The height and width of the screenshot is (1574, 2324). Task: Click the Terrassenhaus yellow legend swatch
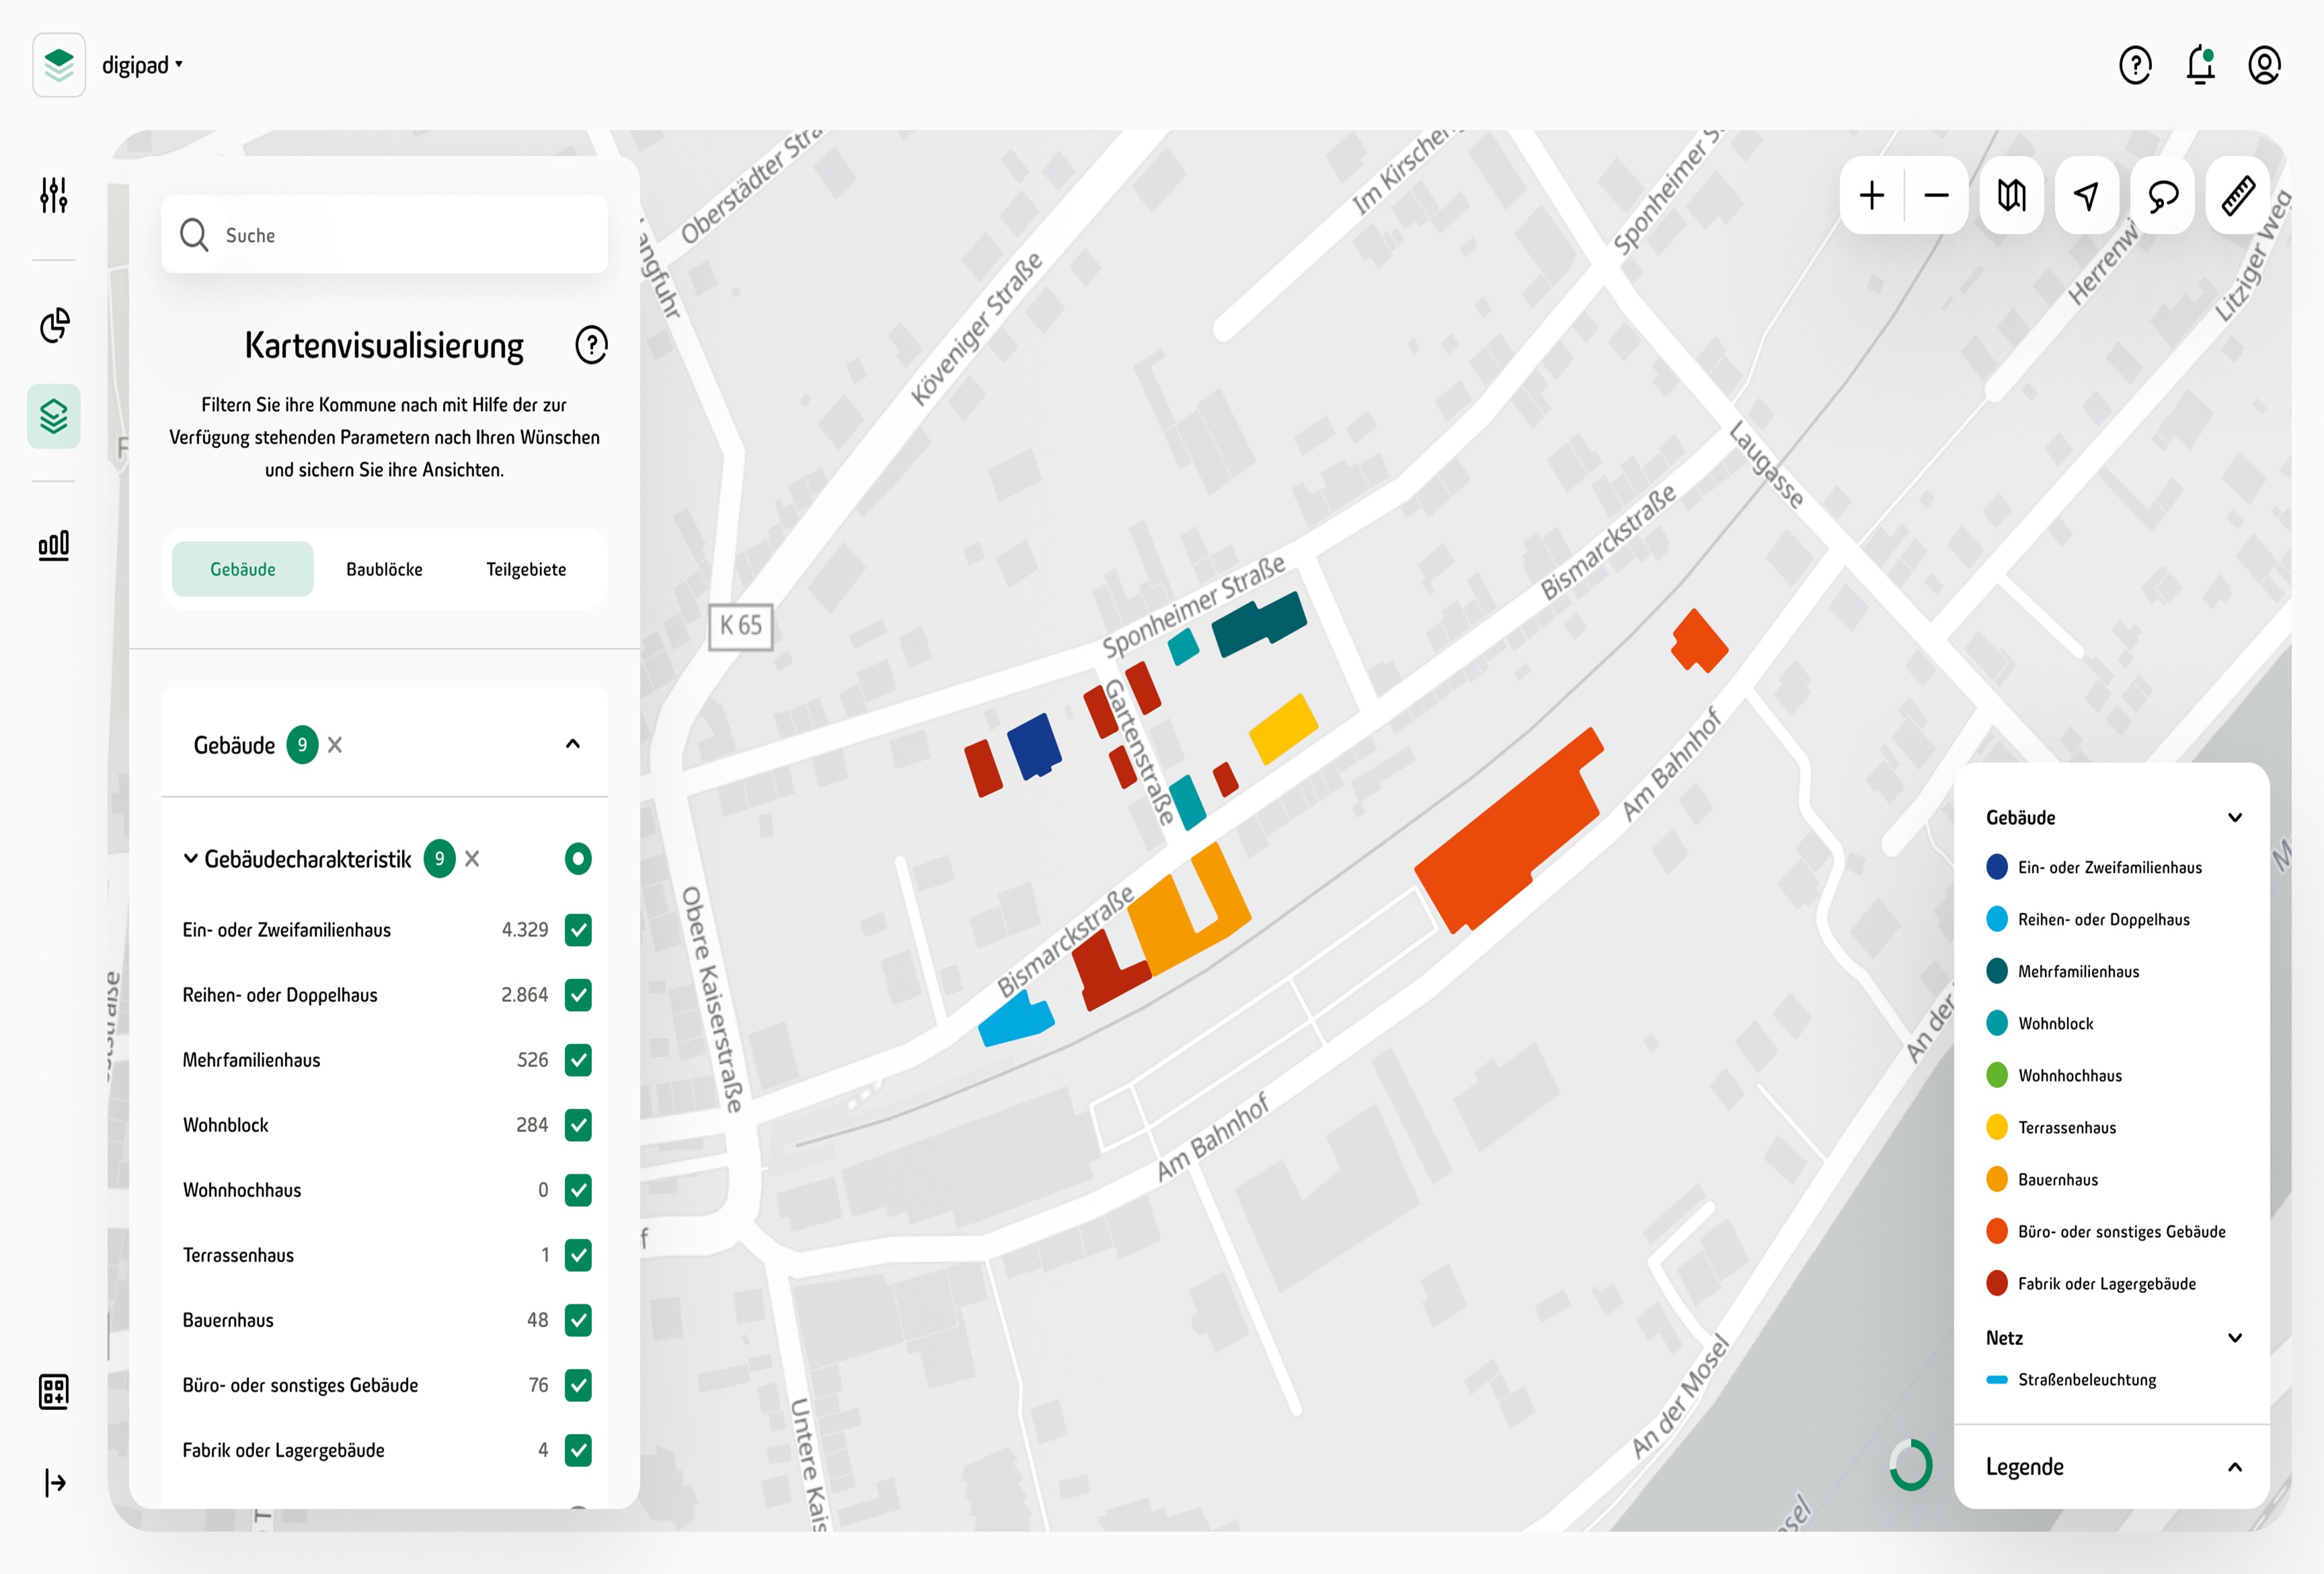click(1996, 1127)
